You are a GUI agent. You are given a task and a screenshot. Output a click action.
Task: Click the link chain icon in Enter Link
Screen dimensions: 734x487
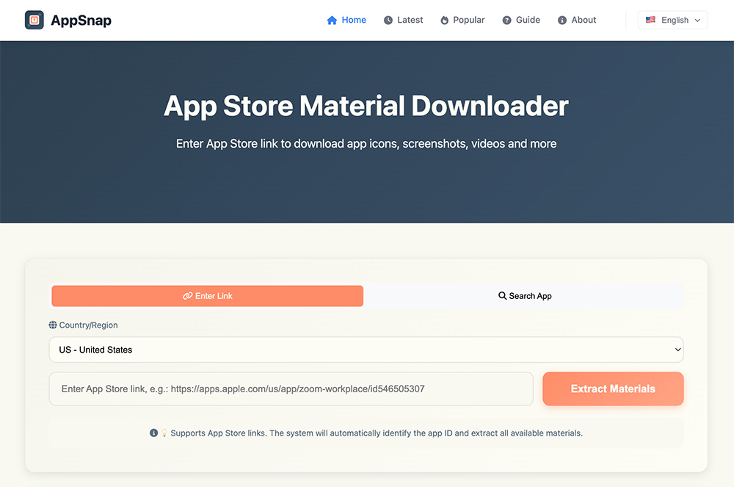[188, 296]
